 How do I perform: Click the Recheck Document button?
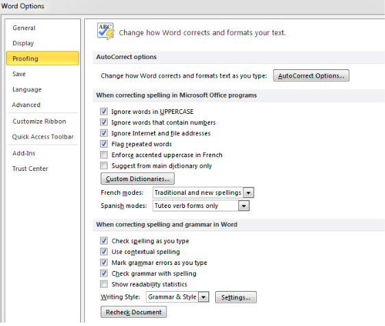pyautogui.click(x=134, y=312)
